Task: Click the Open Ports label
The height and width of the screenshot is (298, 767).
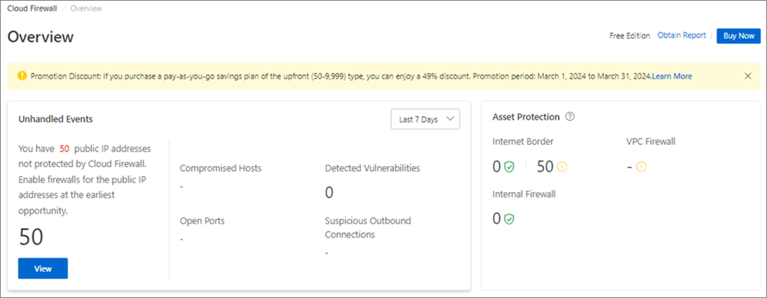Action: click(x=202, y=221)
